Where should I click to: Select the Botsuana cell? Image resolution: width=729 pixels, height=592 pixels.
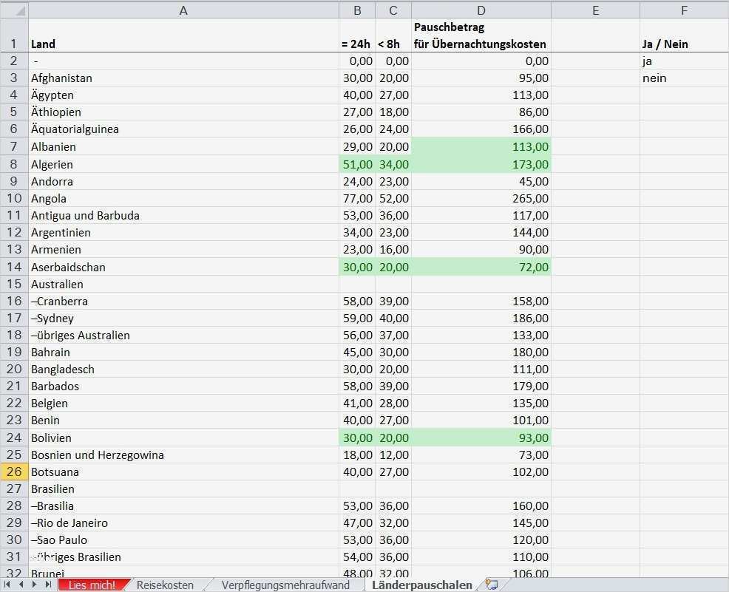pyautogui.click(x=183, y=472)
